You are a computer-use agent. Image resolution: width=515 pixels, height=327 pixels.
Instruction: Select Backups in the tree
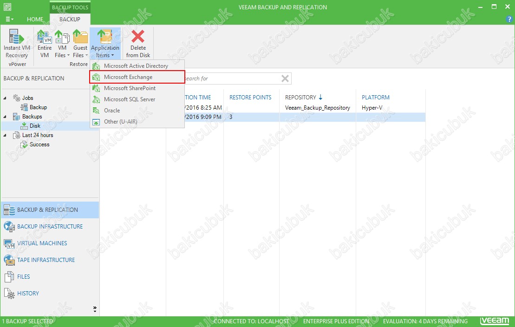32,116
